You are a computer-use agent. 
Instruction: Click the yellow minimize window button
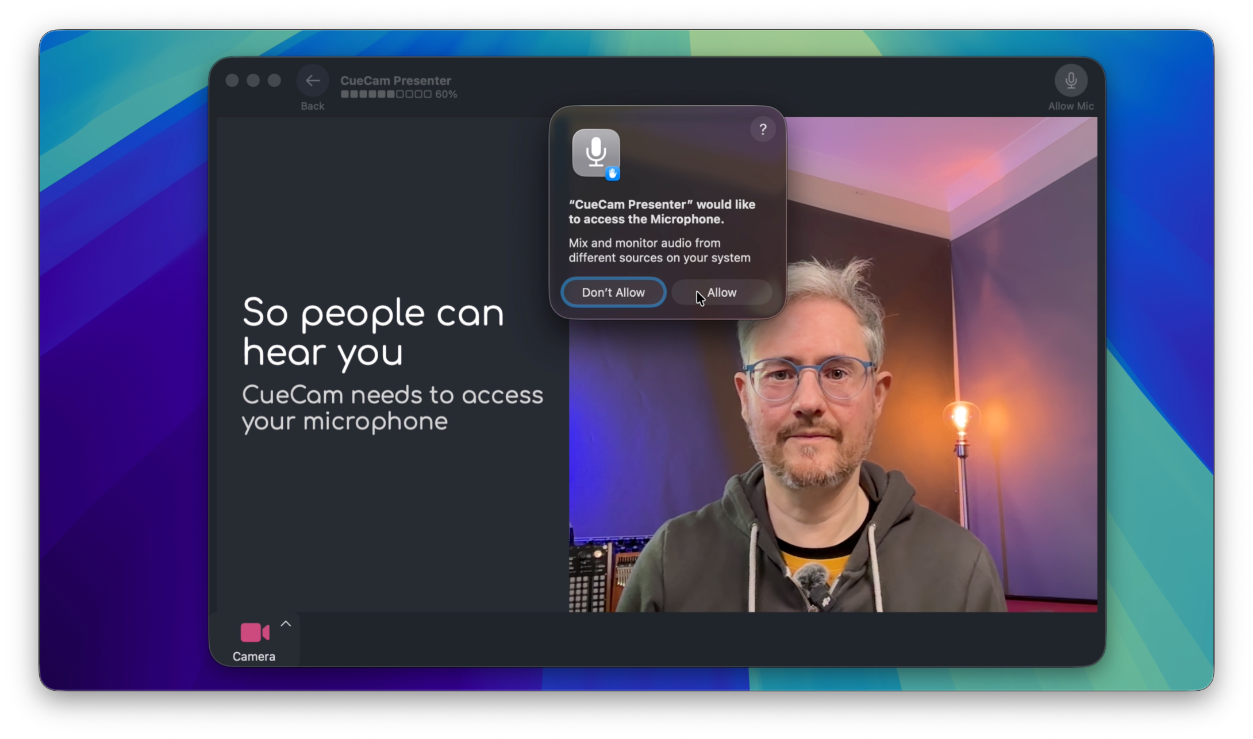(x=253, y=80)
